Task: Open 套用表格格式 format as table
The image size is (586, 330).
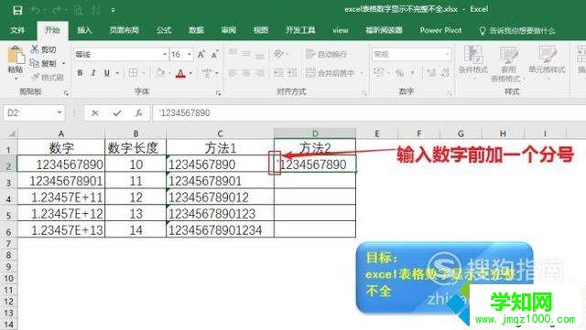Action: click(508, 63)
